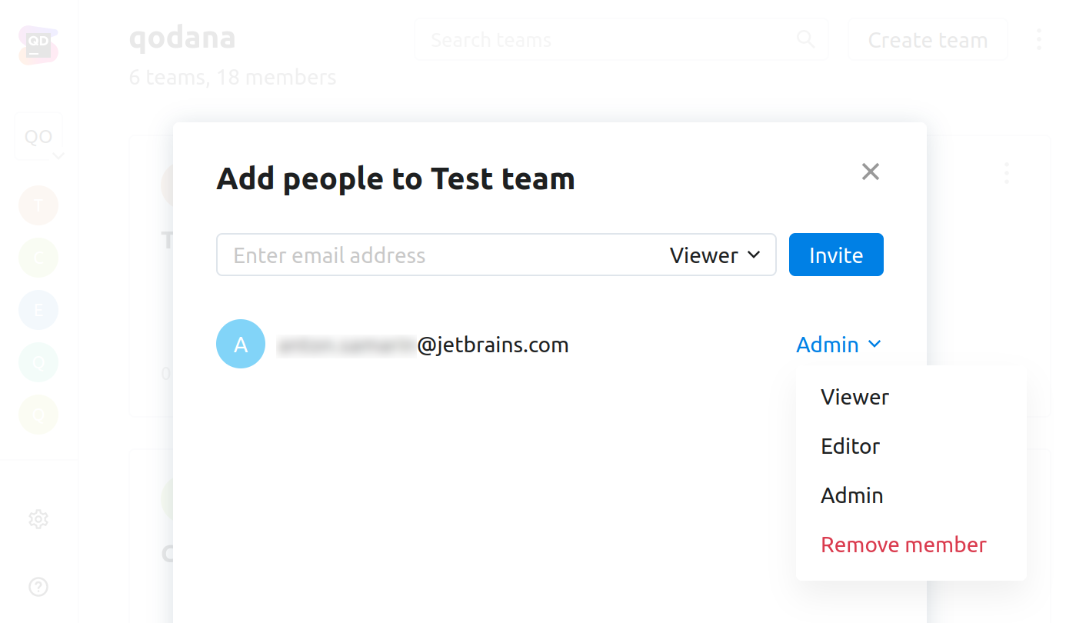Click the member's A avatar circle
This screenshot has width=1086, height=623.
pos(241,344)
